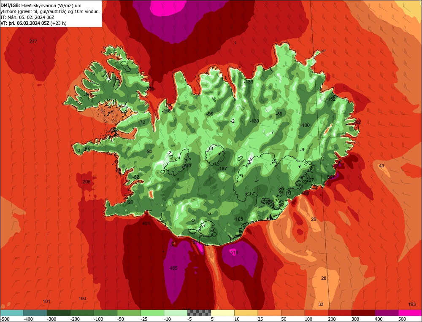The height and width of the screenshot is (322, 422).
Task: Click the '-72' value in northwest Iceland
Action: point(141,122)
